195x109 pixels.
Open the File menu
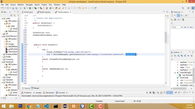click(x=2, y=5)
